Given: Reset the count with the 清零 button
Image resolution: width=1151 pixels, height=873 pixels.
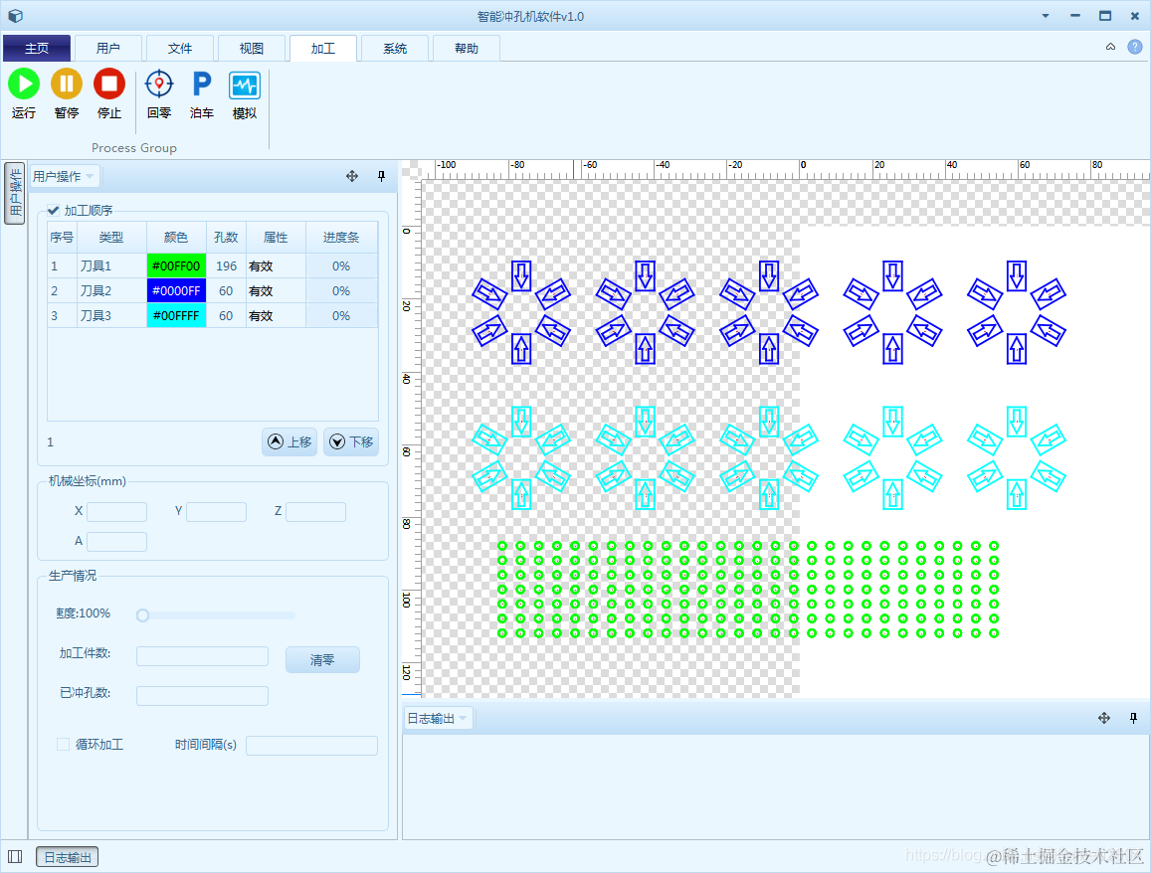Looking at the screenshot, I should coord(322,659).
